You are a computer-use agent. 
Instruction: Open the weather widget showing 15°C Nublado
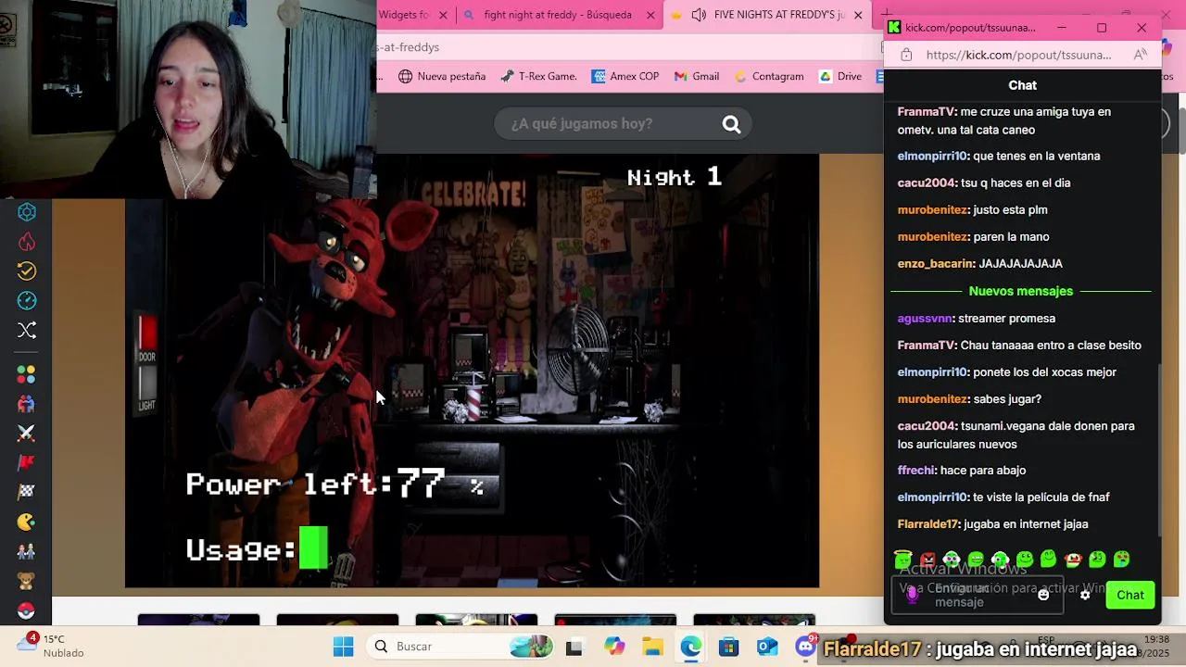point(51,646)
